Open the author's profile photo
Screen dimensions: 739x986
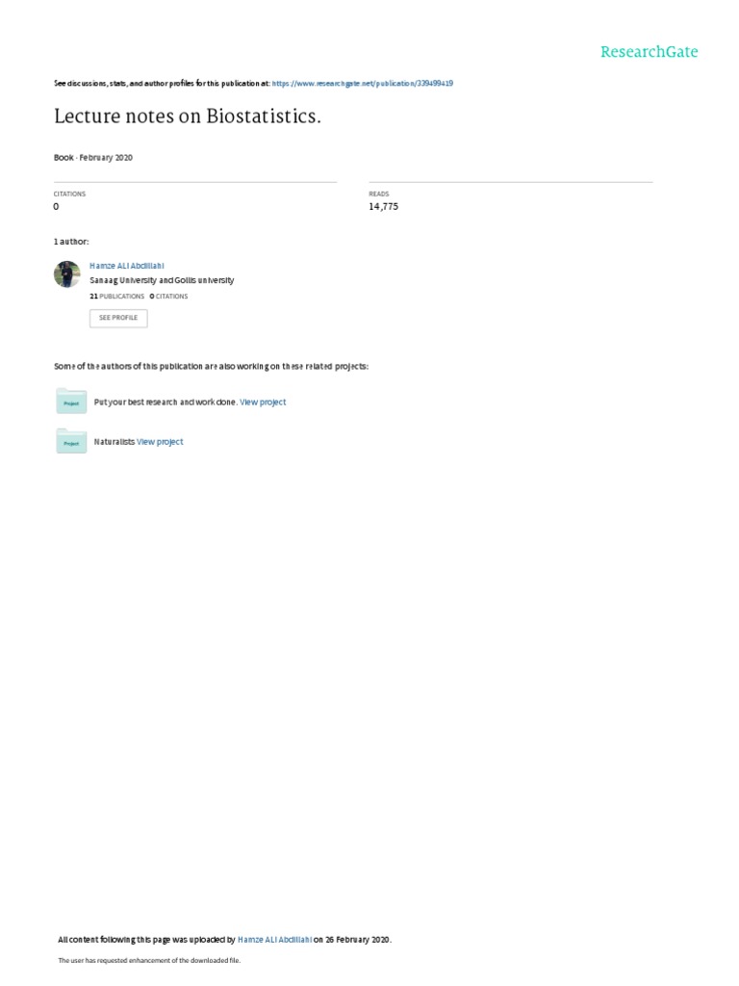67,274
